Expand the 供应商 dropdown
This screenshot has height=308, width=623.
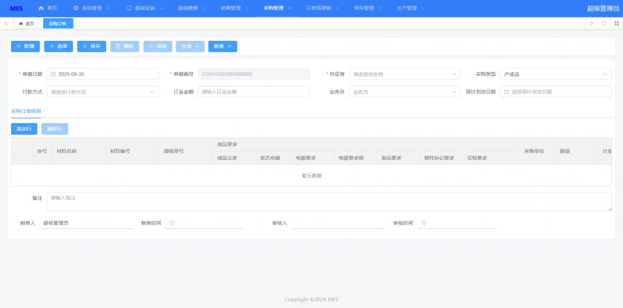404,74
